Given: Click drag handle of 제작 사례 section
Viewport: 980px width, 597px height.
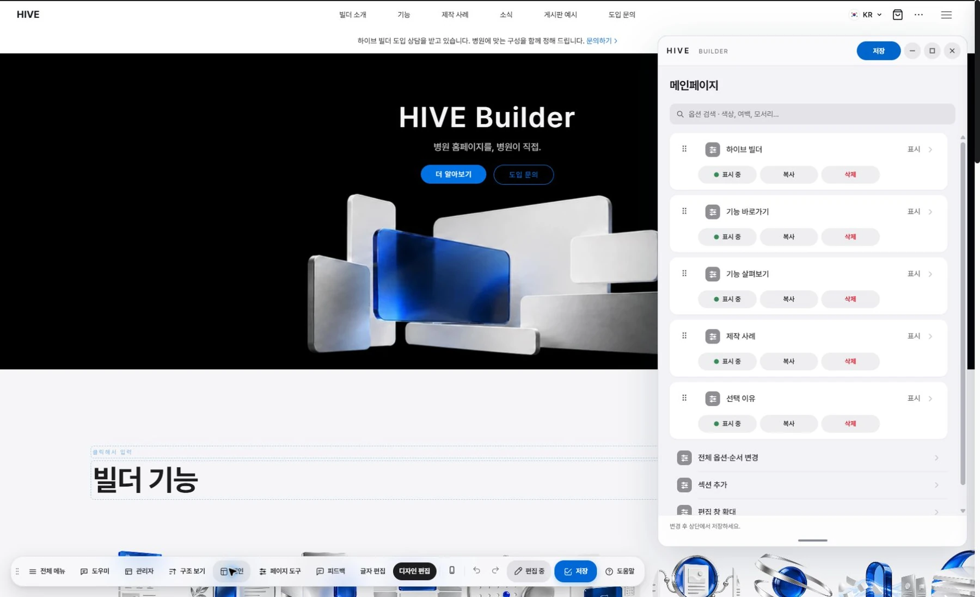Looking at the screenshot, I should (x=684, y=335).
